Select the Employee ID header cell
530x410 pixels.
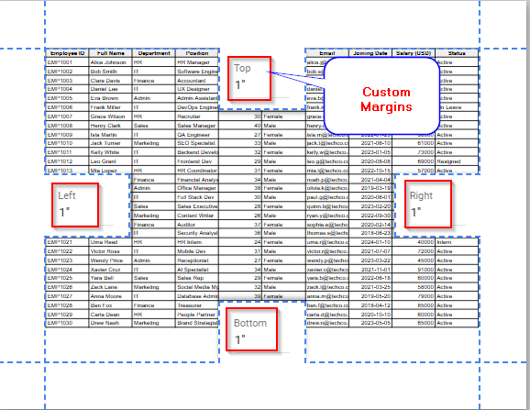tap(67, 53)
